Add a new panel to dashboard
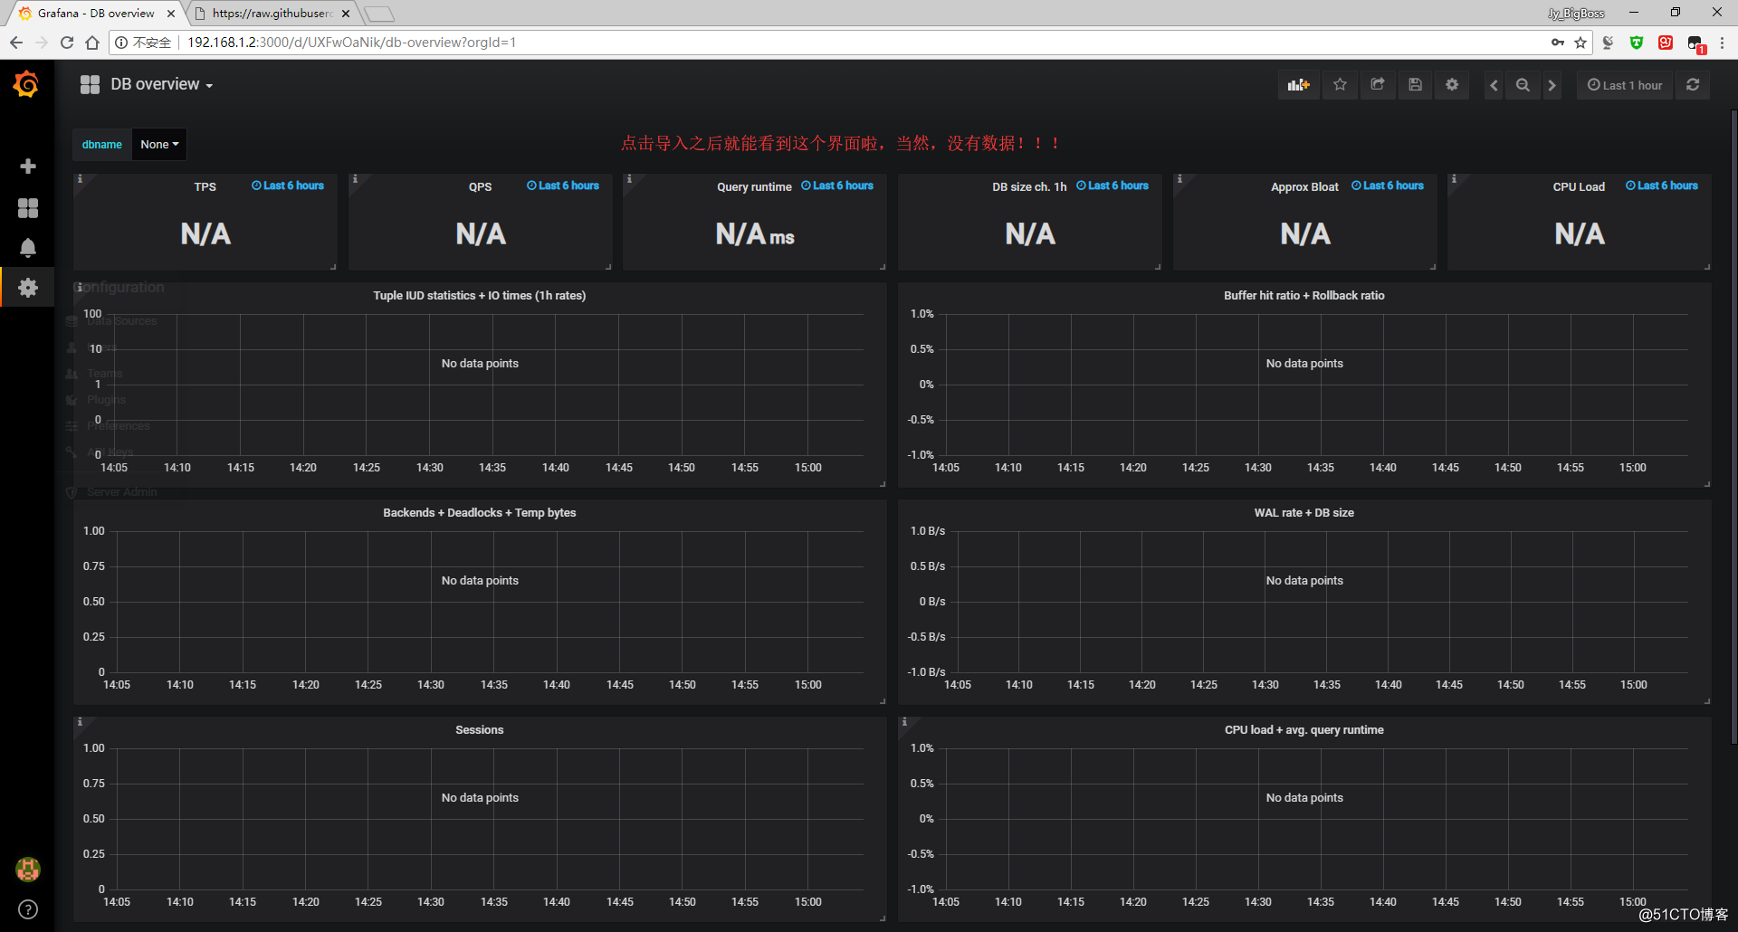This screenshot has height=932, width=1738. pyautogui.click(x=1299, y=85)
